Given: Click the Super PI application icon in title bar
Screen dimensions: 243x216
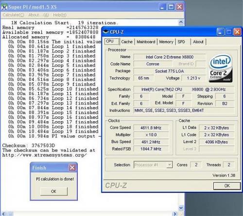Looking at the screenshot, I should [4, 7].
